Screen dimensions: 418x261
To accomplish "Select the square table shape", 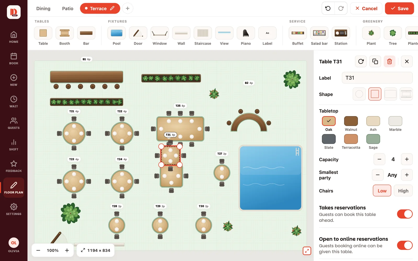I will point(375,94).
